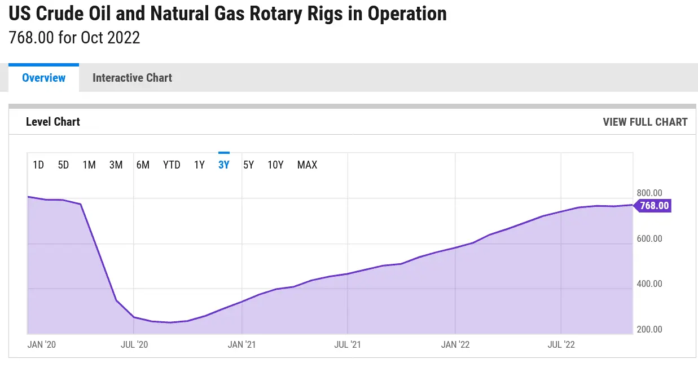698x372 pixels.
Task: Click the purple 768.00 value flag
Action: (654, 206)
